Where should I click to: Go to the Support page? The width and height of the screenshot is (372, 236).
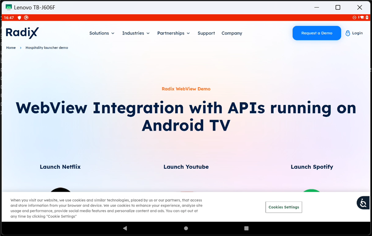pyautogui.click(x=206, y=33)
